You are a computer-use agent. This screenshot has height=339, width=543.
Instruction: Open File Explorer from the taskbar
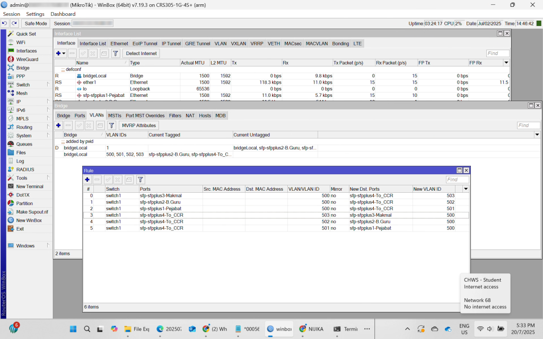pyautogui.click(x=137, y=329)
